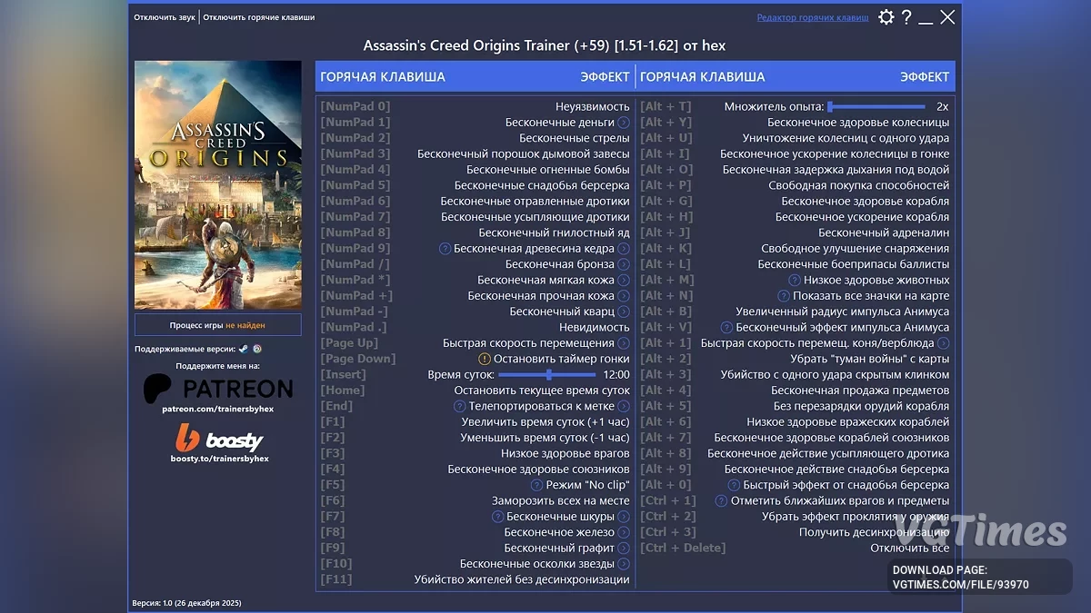Show help for Телепортироваться к метке
This screenshot has width=1091, height=613.
pos(461,406)
